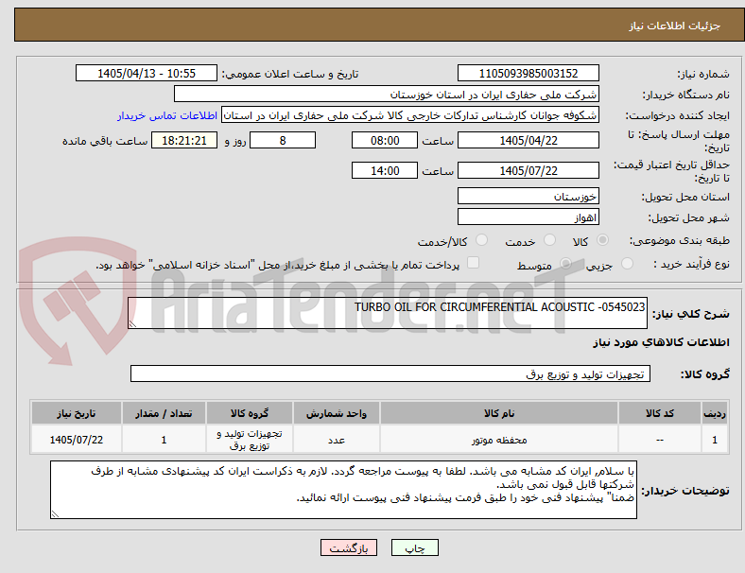The height and width of the screenshot is (573, 745).
Task: Click the ردیف column header
Action: tap(714, 413)
